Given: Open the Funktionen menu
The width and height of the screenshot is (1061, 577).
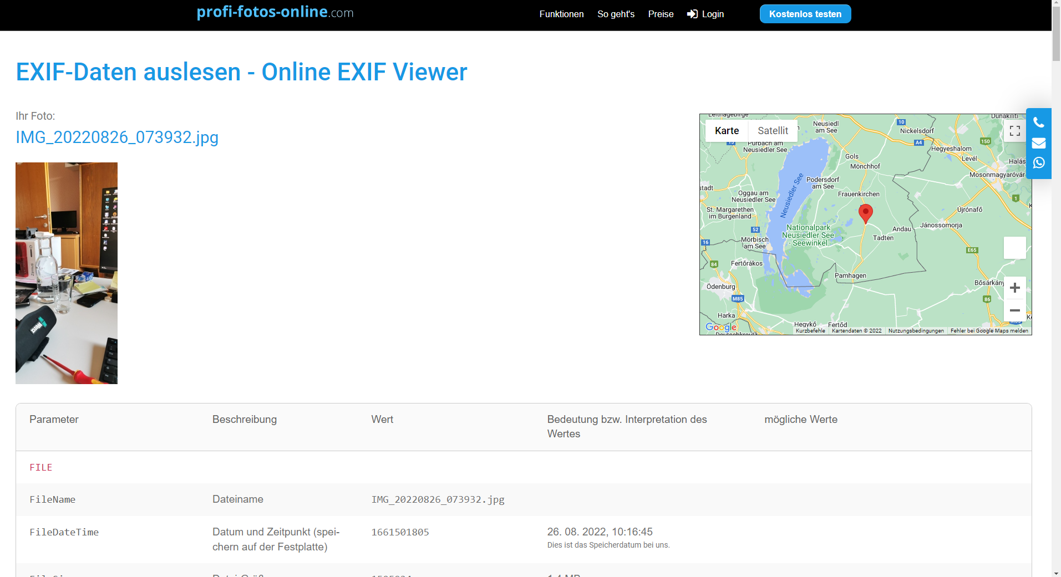Looking at the screenshot, I should tap(561, 14).
